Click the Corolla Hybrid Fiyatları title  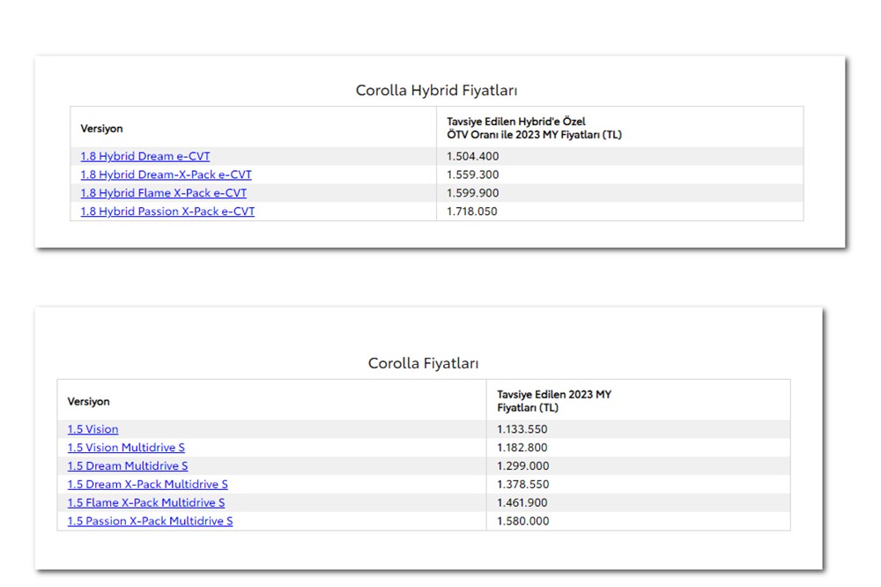(436, 90)
